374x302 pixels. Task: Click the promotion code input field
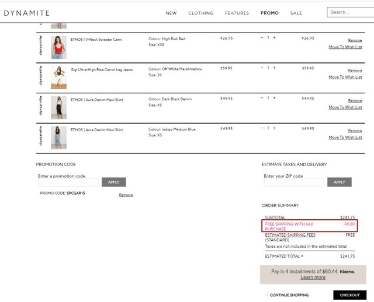(x=68, y=182)
